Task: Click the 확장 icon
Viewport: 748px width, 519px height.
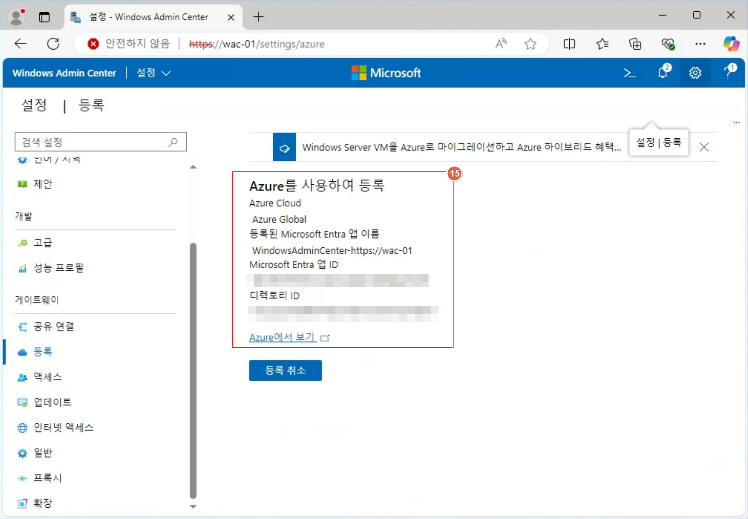Action: tap(22, 504)
